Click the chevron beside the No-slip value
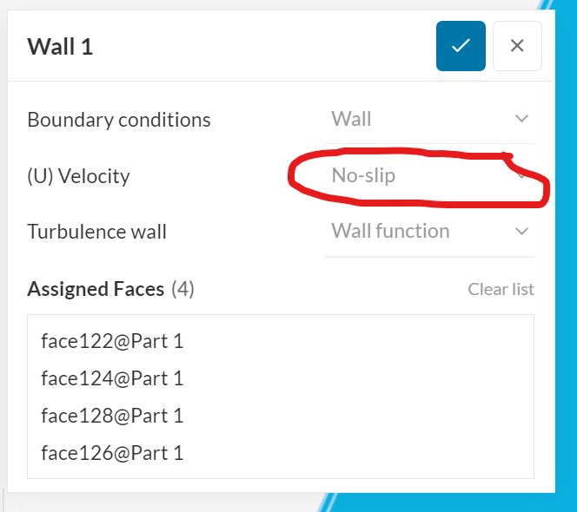 coord(521,176)
